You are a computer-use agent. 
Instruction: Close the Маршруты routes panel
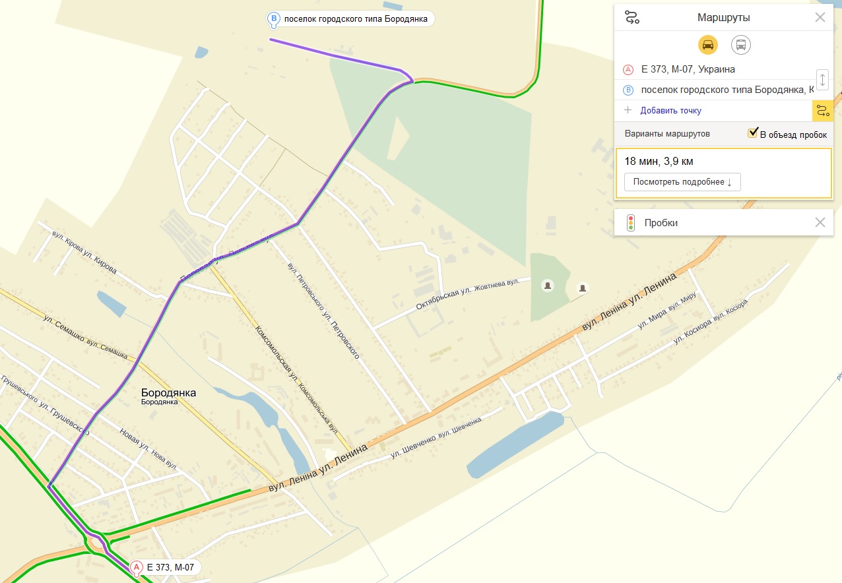click(820, 18)
